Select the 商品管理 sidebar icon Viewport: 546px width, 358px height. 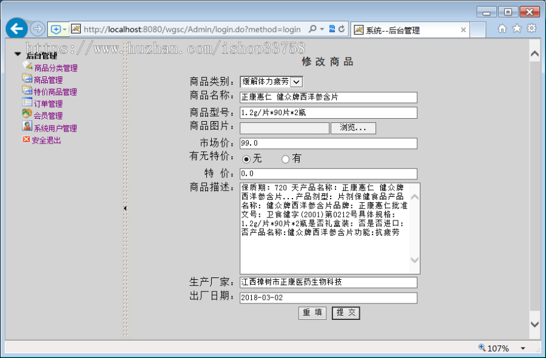pos(26,79)
